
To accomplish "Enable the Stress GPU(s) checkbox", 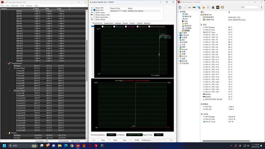I will pos(94,19).
